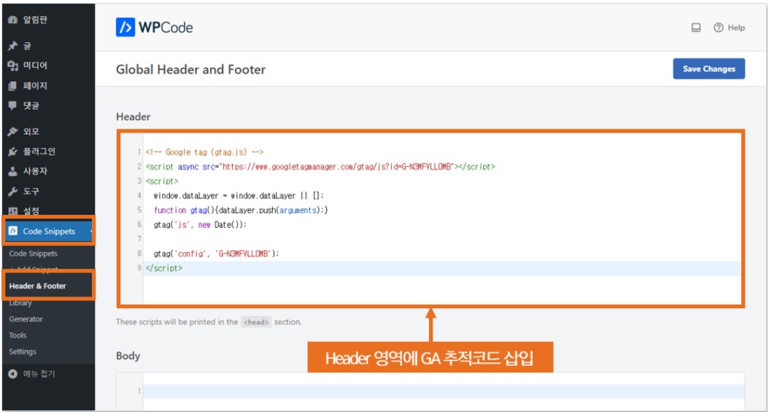Select the highlighted Code Snippets menu item
This screenshot has height=412, width=769.
pos(49,232)
